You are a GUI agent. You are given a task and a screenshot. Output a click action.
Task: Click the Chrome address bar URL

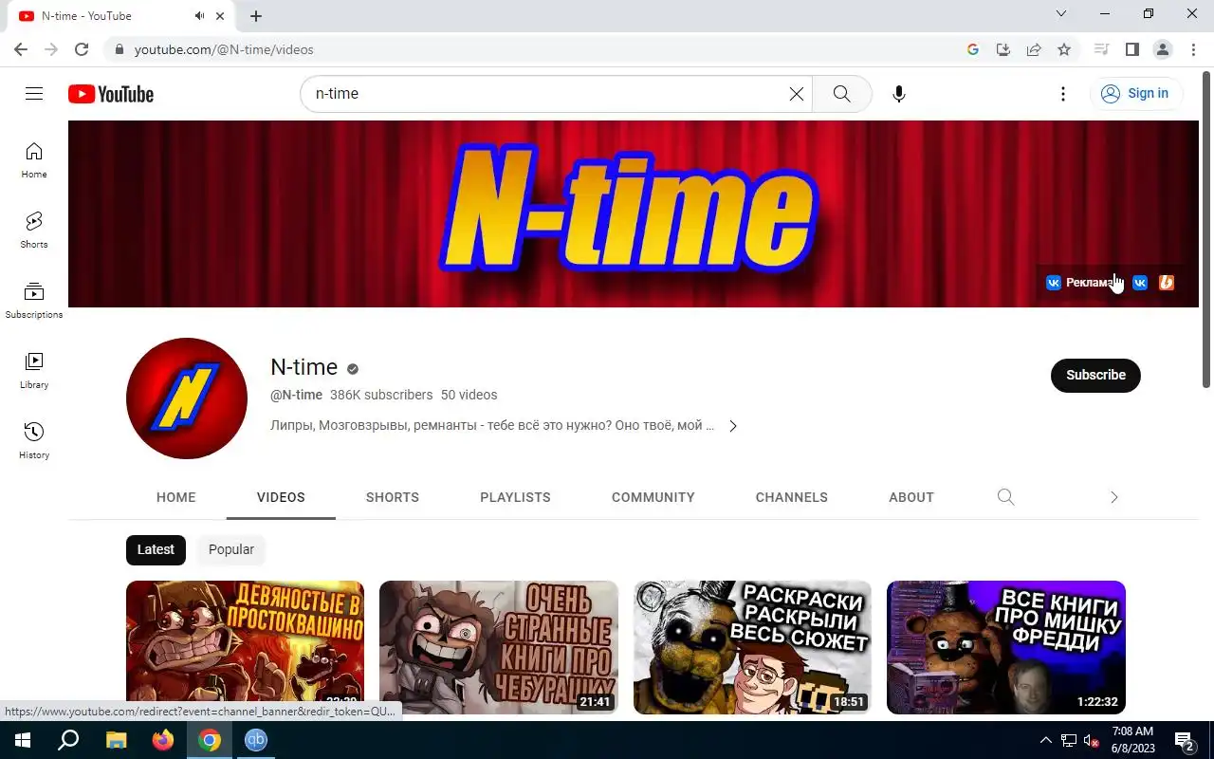coord(224,49)
